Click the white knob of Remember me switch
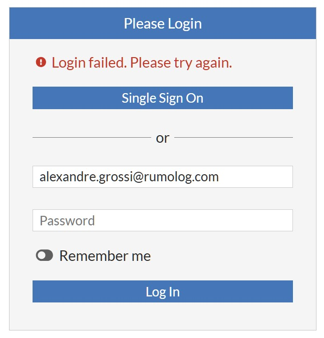Viewport: 324px width, 338px height. click(41, 255)
